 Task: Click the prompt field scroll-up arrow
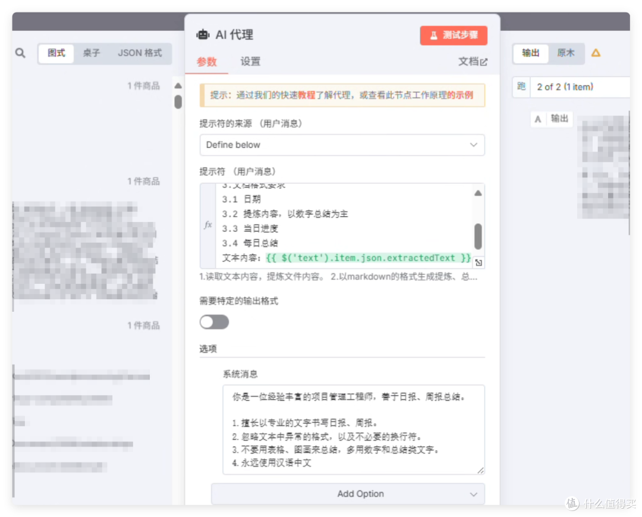[478, 193]
